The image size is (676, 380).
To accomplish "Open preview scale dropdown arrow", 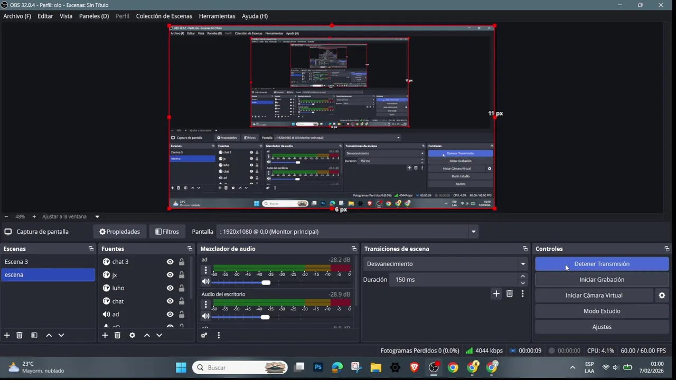I will pyautogui.click(x=97, y=216).
